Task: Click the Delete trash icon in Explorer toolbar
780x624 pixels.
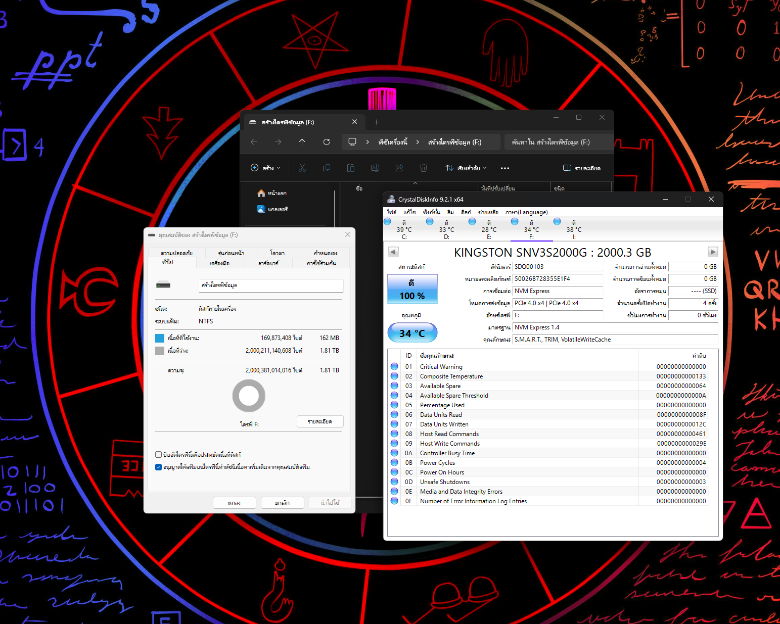Action: pyautogui.click(x=424, y=168)
